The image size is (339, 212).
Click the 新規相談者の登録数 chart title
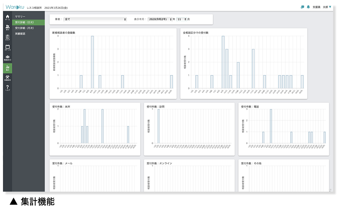pyautogui.click(x=64, y=33)
